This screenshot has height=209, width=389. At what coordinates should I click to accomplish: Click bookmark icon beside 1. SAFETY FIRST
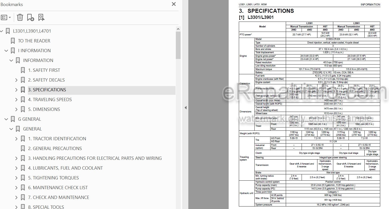(23, 70)
